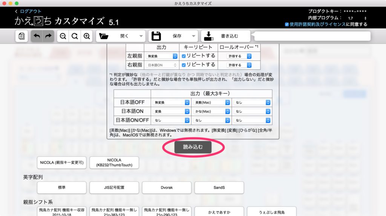This screenshot has height=216, width=386.
Task: Change the 内部プログラム version stepper
Action: click(365, 18)
